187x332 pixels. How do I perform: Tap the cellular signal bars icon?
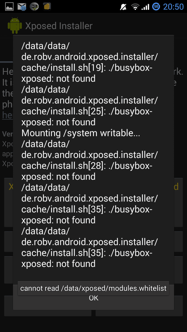coord(145,7)
